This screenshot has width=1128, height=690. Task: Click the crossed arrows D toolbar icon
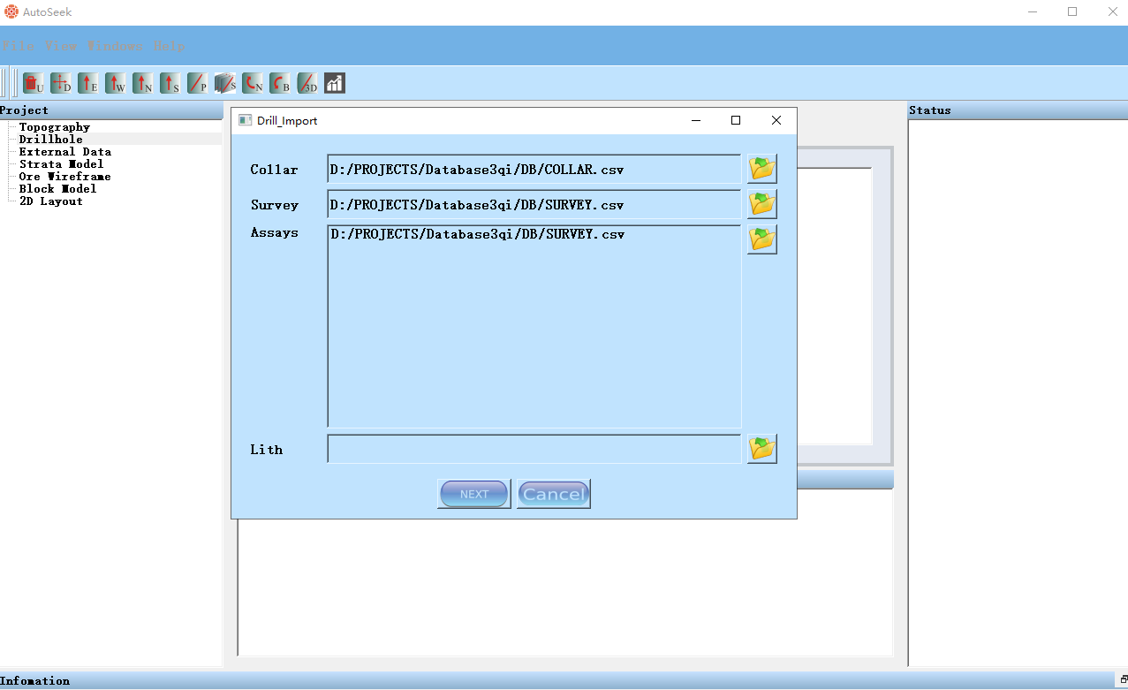click(61, 84)
